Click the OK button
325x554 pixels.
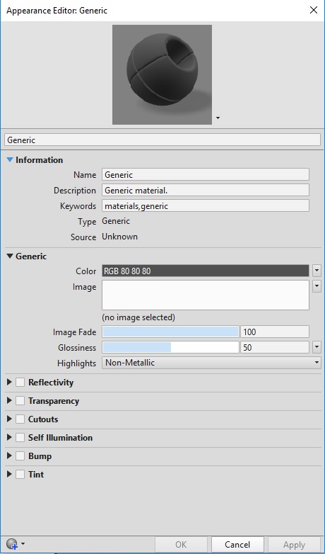181,545
